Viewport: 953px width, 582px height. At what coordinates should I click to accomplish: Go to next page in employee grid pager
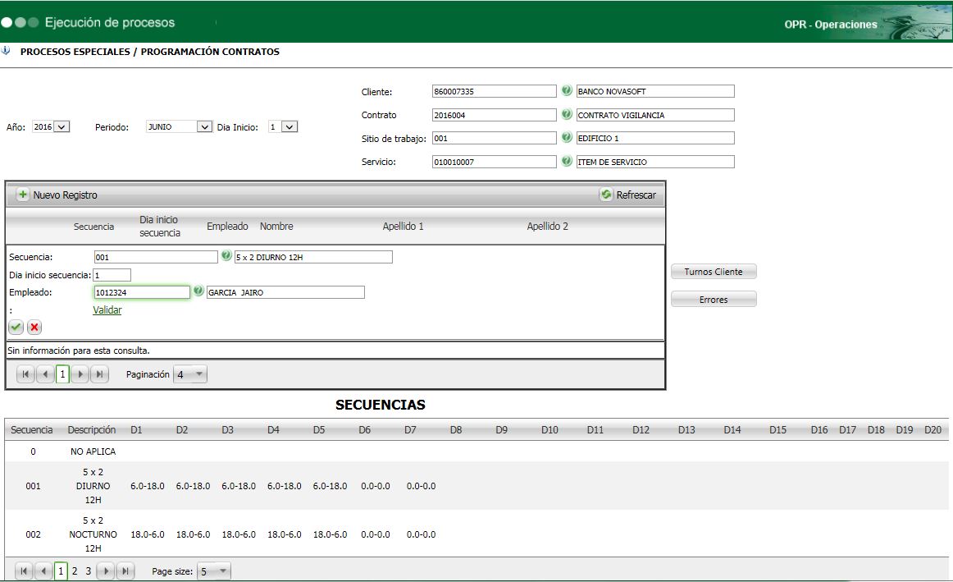[80, 374]
